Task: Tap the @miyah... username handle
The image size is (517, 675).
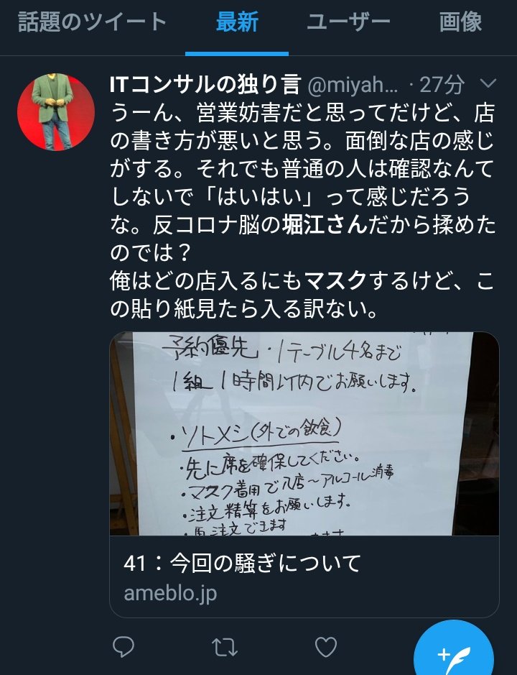Action: click(x=353, y=85)
